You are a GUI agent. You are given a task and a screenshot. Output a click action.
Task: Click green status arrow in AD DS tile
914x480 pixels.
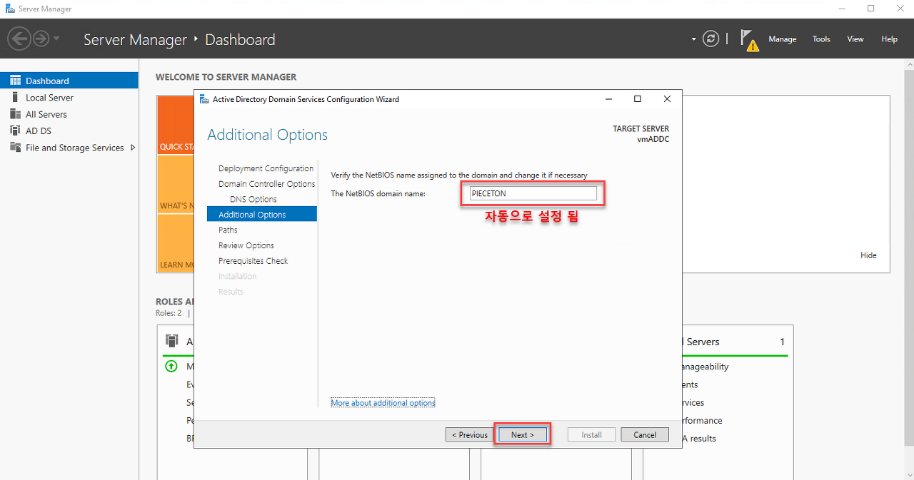(x=171, y=367)
